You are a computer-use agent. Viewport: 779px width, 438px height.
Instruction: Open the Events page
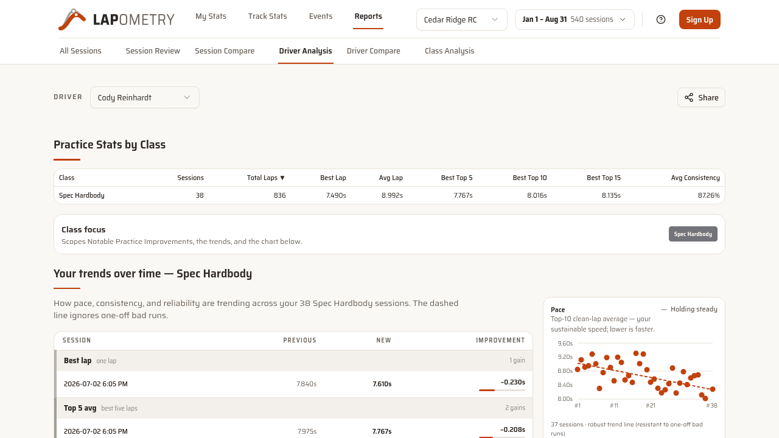pyautogui.click(x=321, y=16)
